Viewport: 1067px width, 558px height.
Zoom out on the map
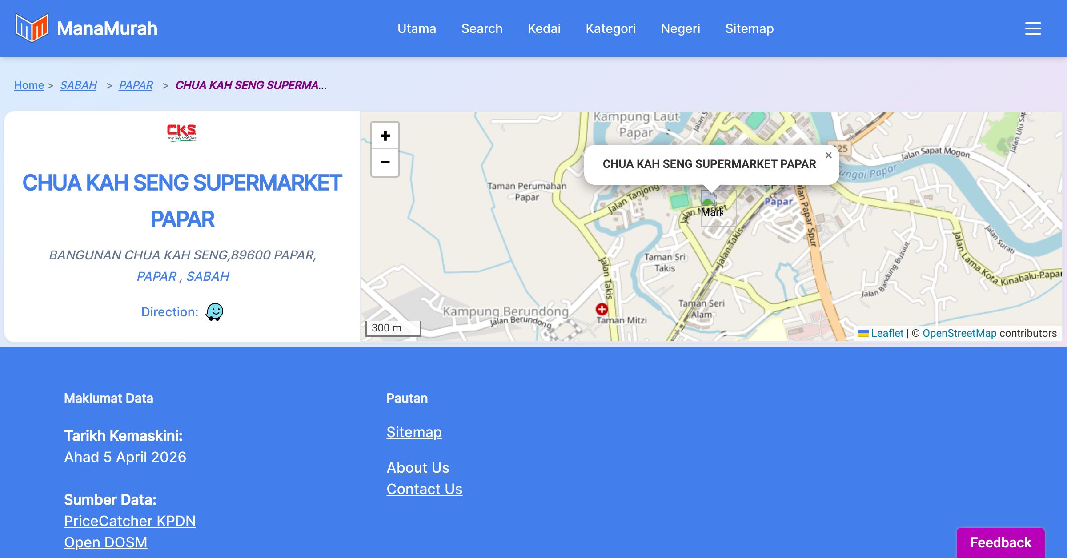pyautogui.click(x=385, y=163)
